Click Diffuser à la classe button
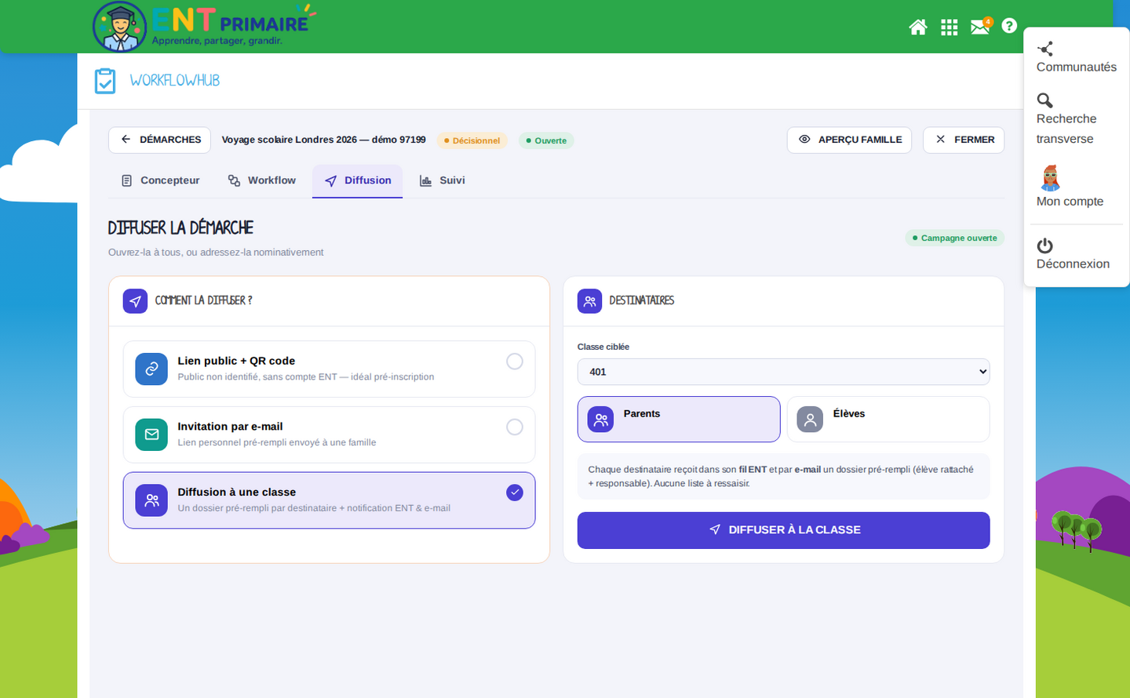The height and width of the screenshot is (698, 1130). click(x=783, y=530)
